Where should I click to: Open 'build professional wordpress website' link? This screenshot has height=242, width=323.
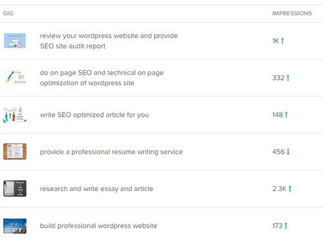[x=98, y=226]
